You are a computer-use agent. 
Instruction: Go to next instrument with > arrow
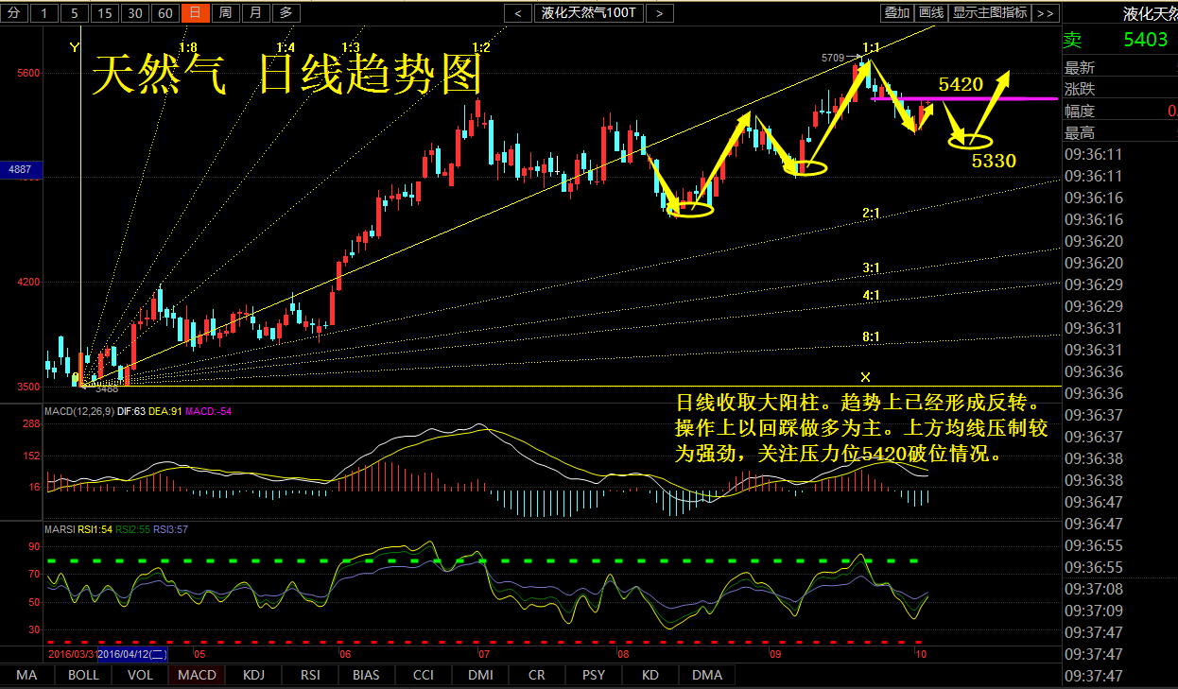tap(660, 12)
